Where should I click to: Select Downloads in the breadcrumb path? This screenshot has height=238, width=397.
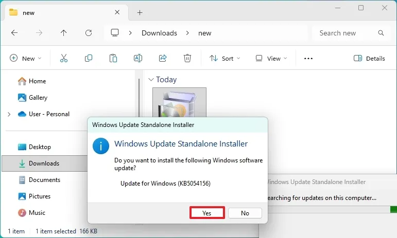coord(159,33)
